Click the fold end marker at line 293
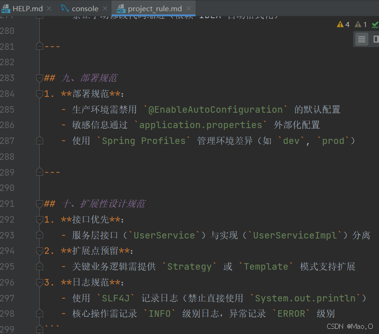The height and width of the screenshot is (334, 379). (39, 235)
